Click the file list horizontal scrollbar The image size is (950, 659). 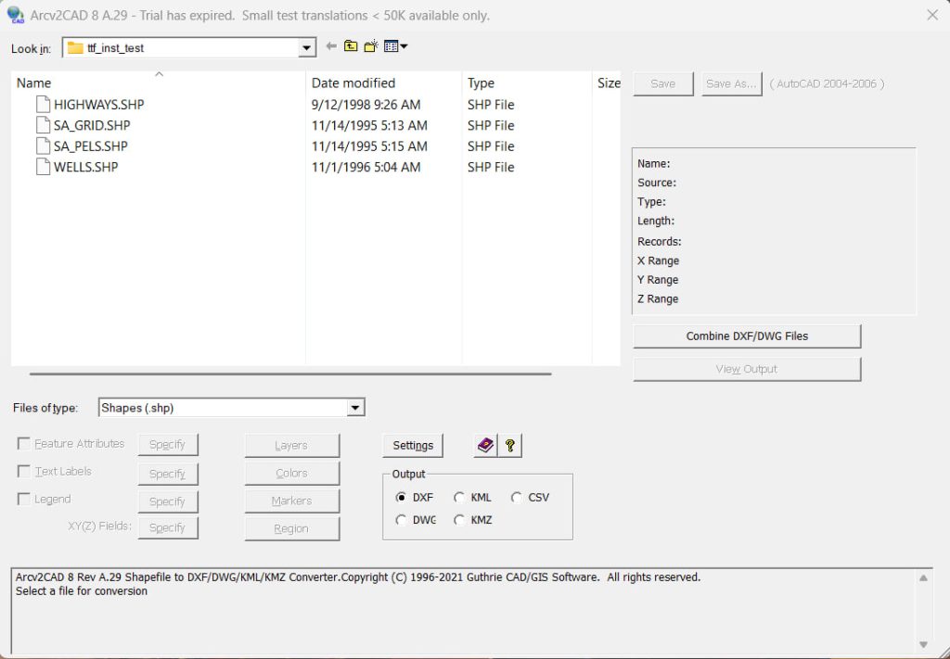point(290,374)
